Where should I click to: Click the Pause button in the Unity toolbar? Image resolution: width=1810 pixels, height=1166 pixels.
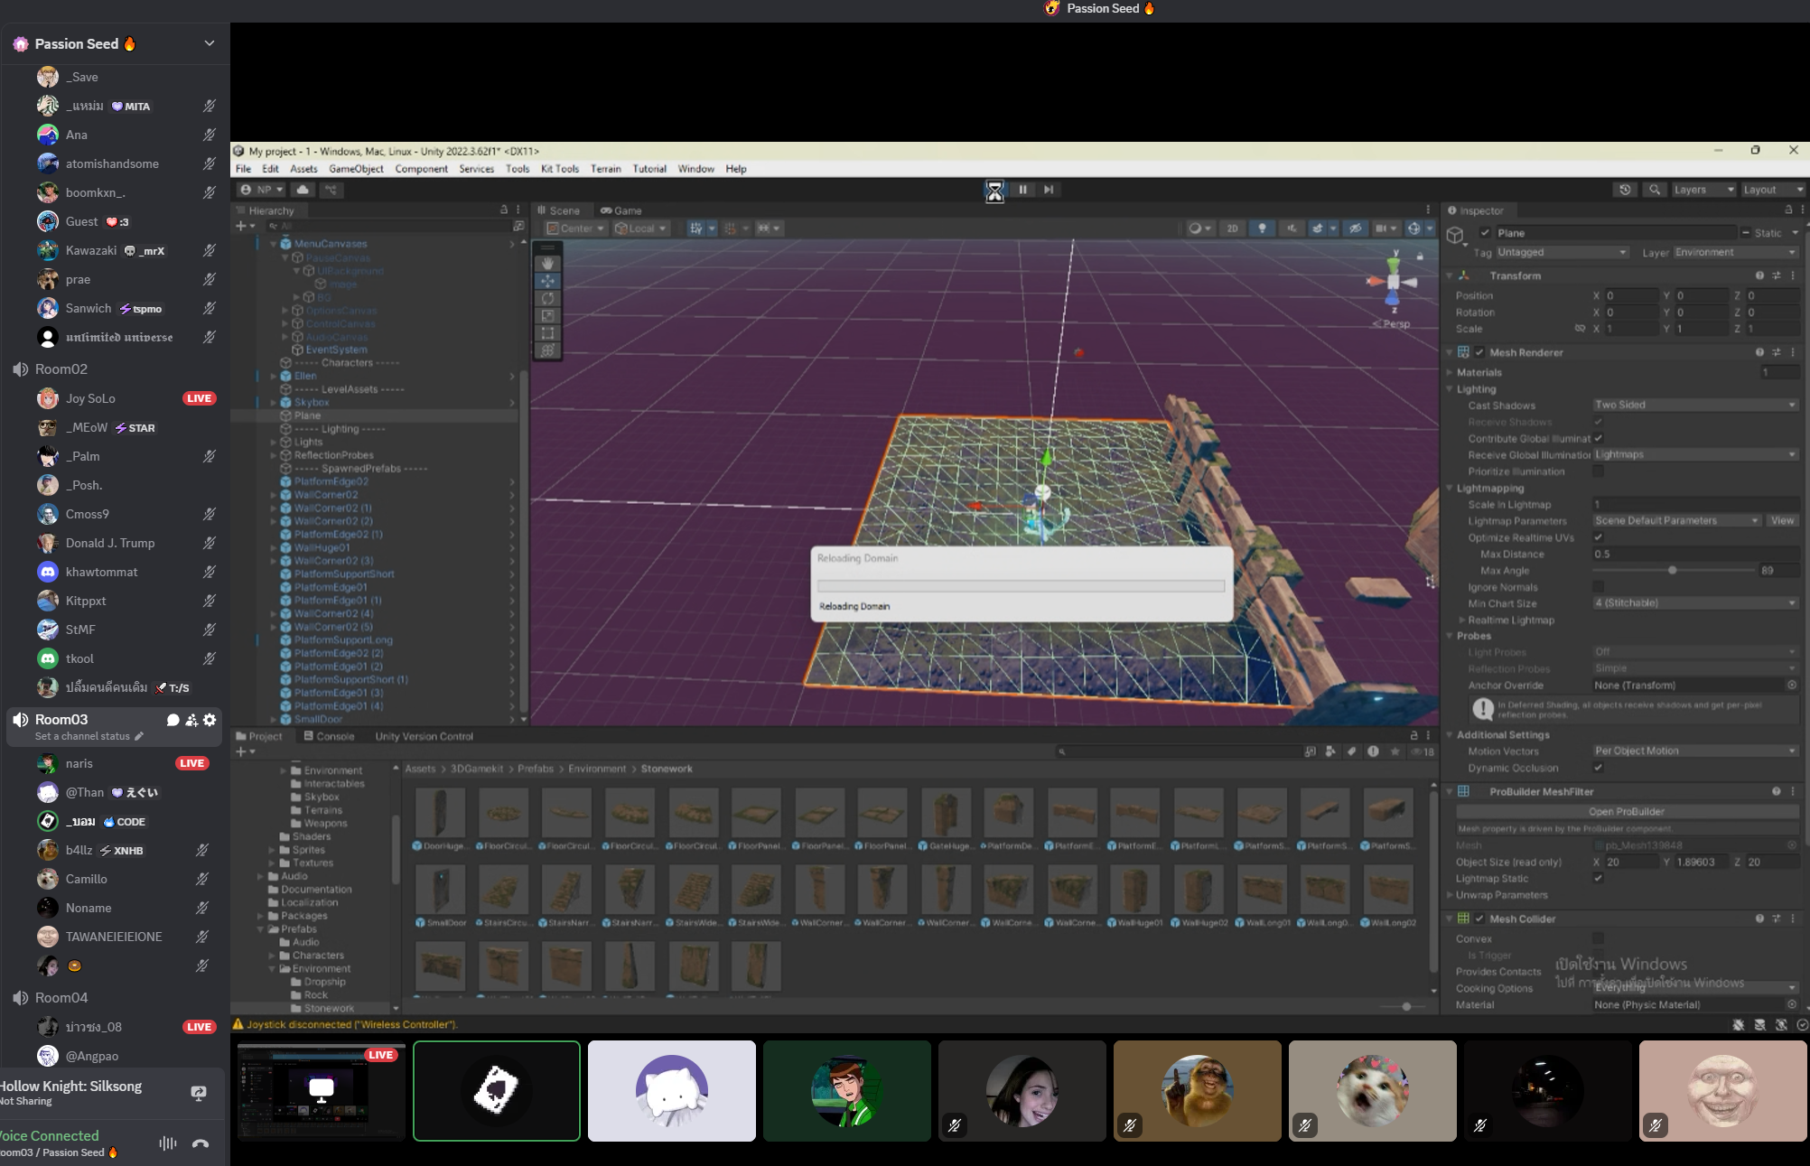[1022, 190]
